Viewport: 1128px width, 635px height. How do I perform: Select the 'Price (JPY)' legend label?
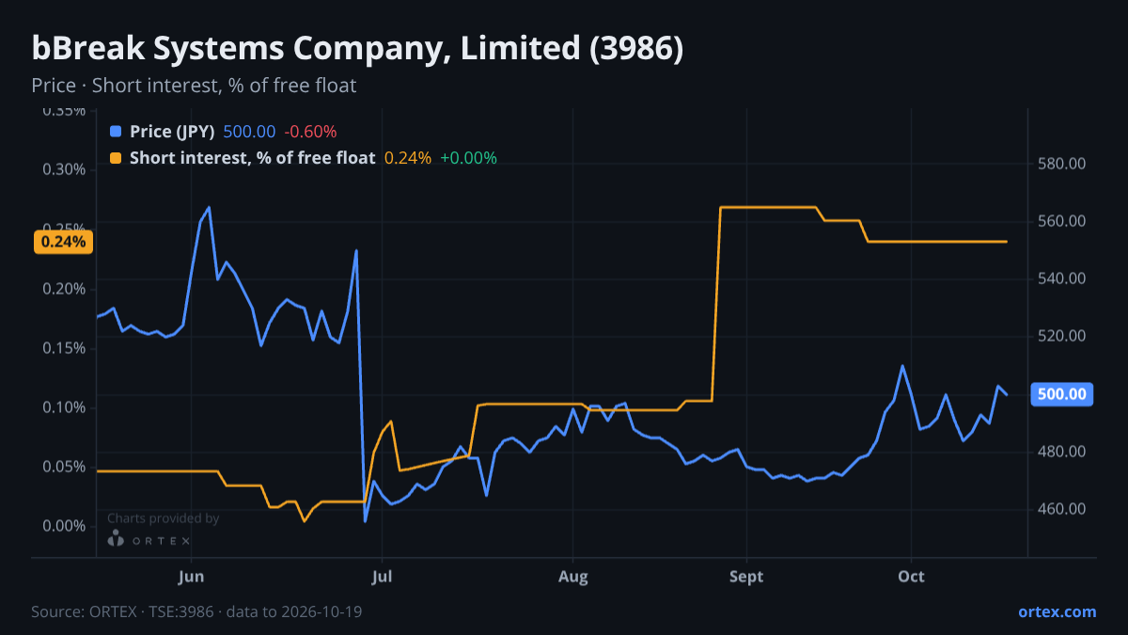pos(172,131)
